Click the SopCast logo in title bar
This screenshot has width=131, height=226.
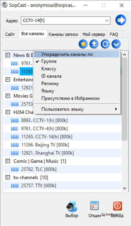click(5, 5)
